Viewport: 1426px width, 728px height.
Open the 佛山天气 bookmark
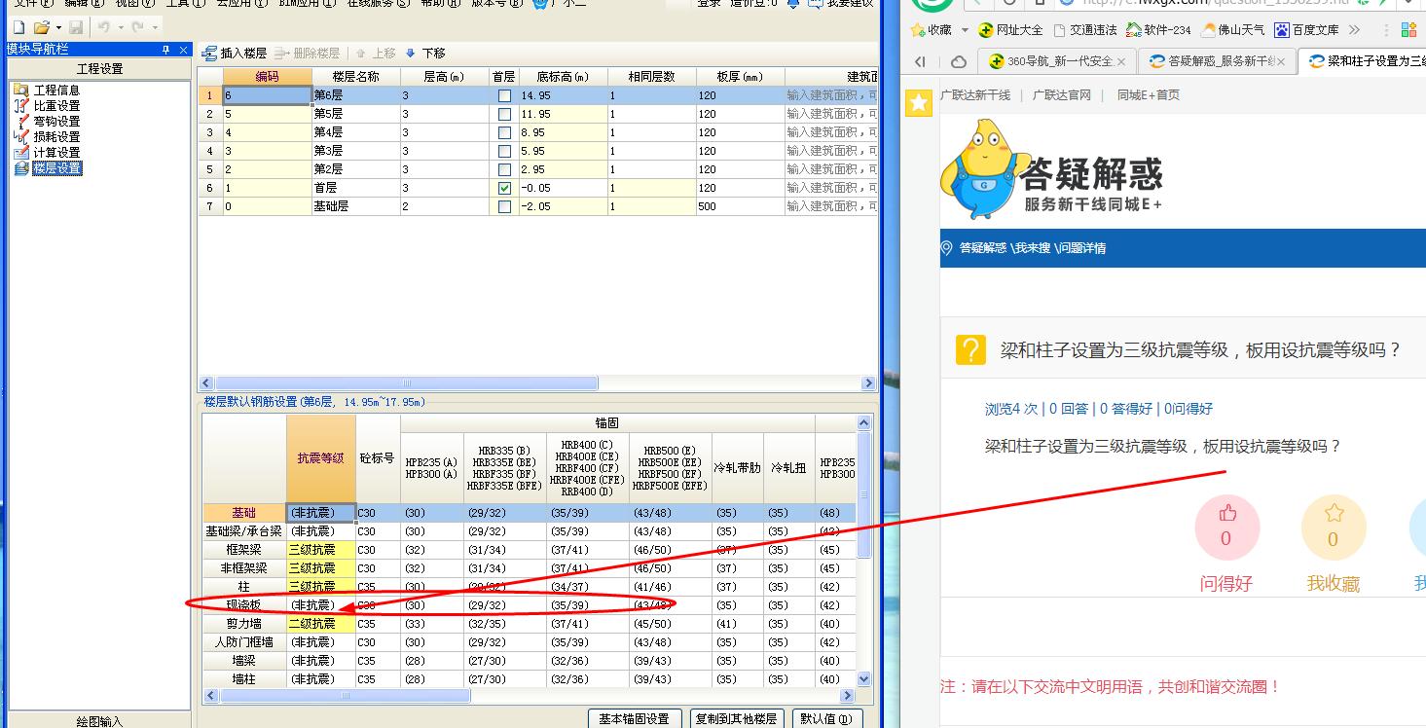click(x=1233, y=30)
